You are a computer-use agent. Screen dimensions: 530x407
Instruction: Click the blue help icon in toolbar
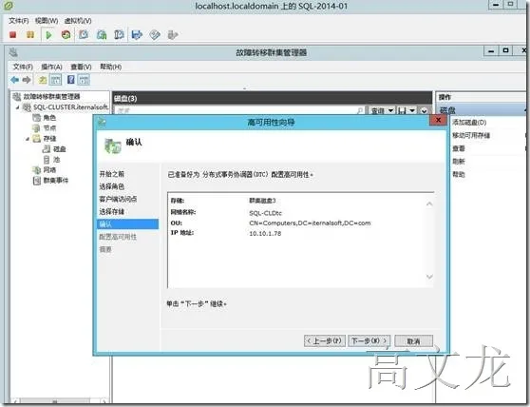70,80
